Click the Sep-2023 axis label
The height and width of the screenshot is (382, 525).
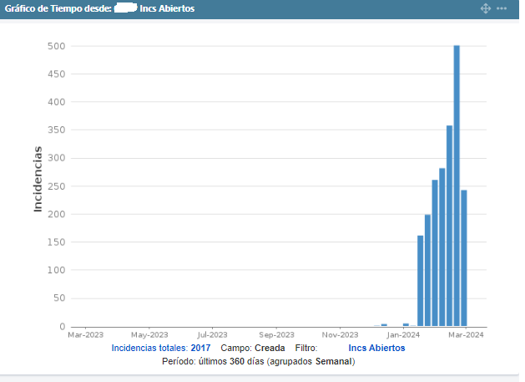coord(276,334)
